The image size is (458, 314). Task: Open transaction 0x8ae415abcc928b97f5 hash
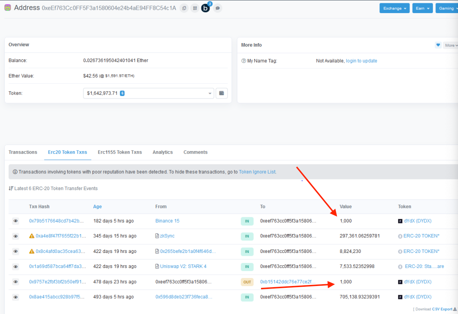(x=57, y=297)
